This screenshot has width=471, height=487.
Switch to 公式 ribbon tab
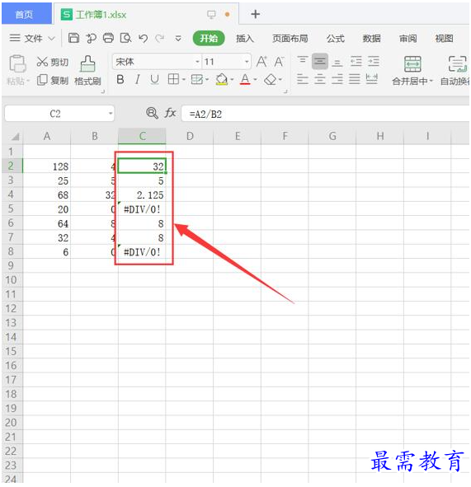336,38
